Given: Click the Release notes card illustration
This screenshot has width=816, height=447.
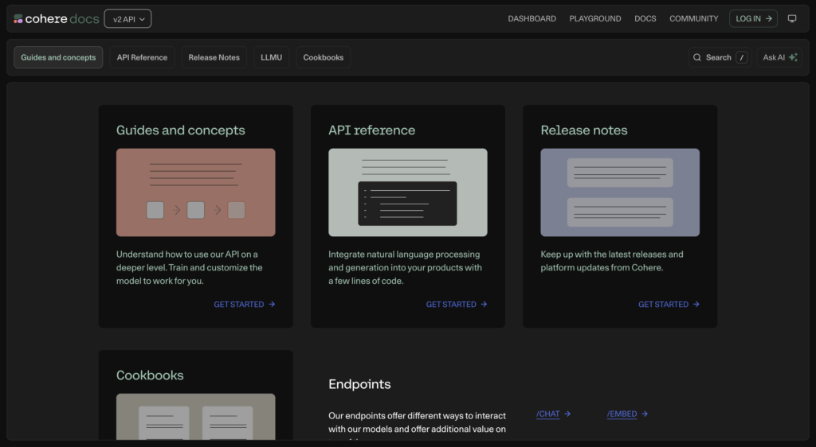Looking at the screenshot, I should click(620, 192).
